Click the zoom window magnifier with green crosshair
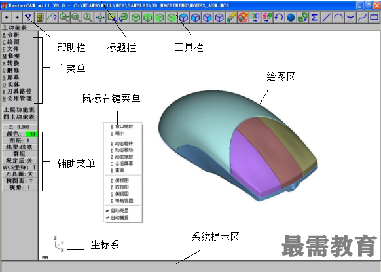The height and width of the screenshot is (272, 381). coord(64,18)
